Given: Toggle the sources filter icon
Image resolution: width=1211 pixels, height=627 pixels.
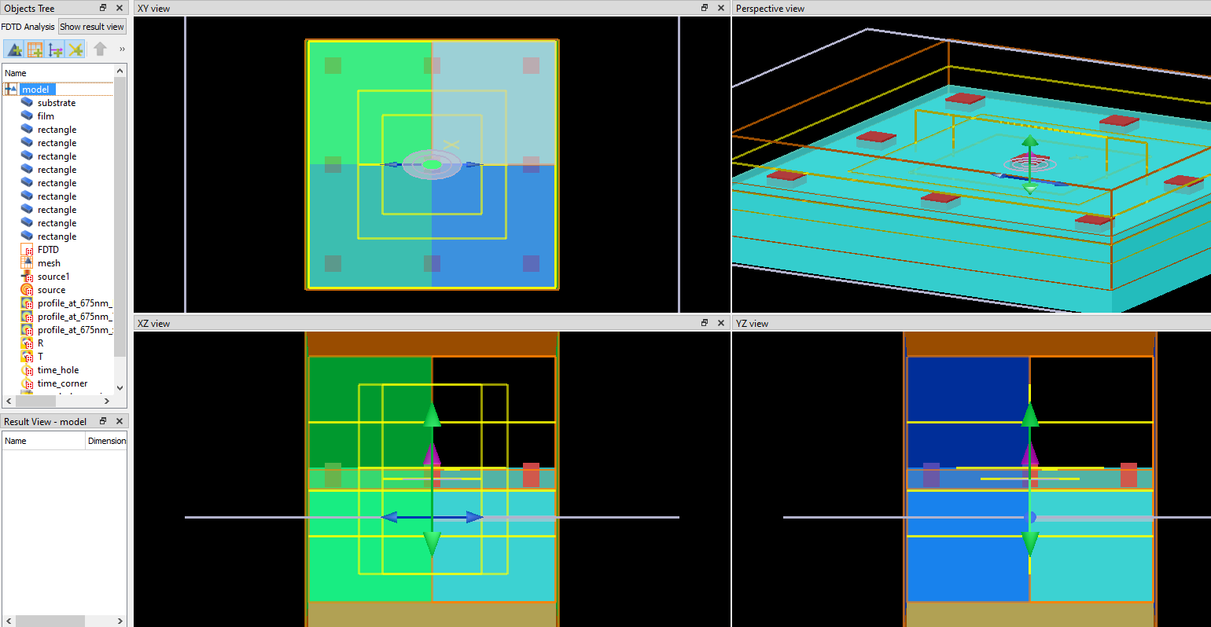Looking at the screenshot, I should coord(55,49).
